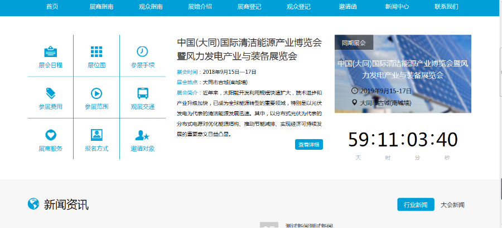Image resolution: width=502 pixels, height=228 pixels.
Task: Open the 观展交通 text link
Action: [x=143, y=107]
